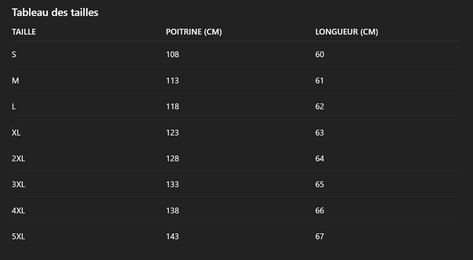Screen dimensions: 473x260
Task: Choose the 4XL size label
Action: coord(18,211)
